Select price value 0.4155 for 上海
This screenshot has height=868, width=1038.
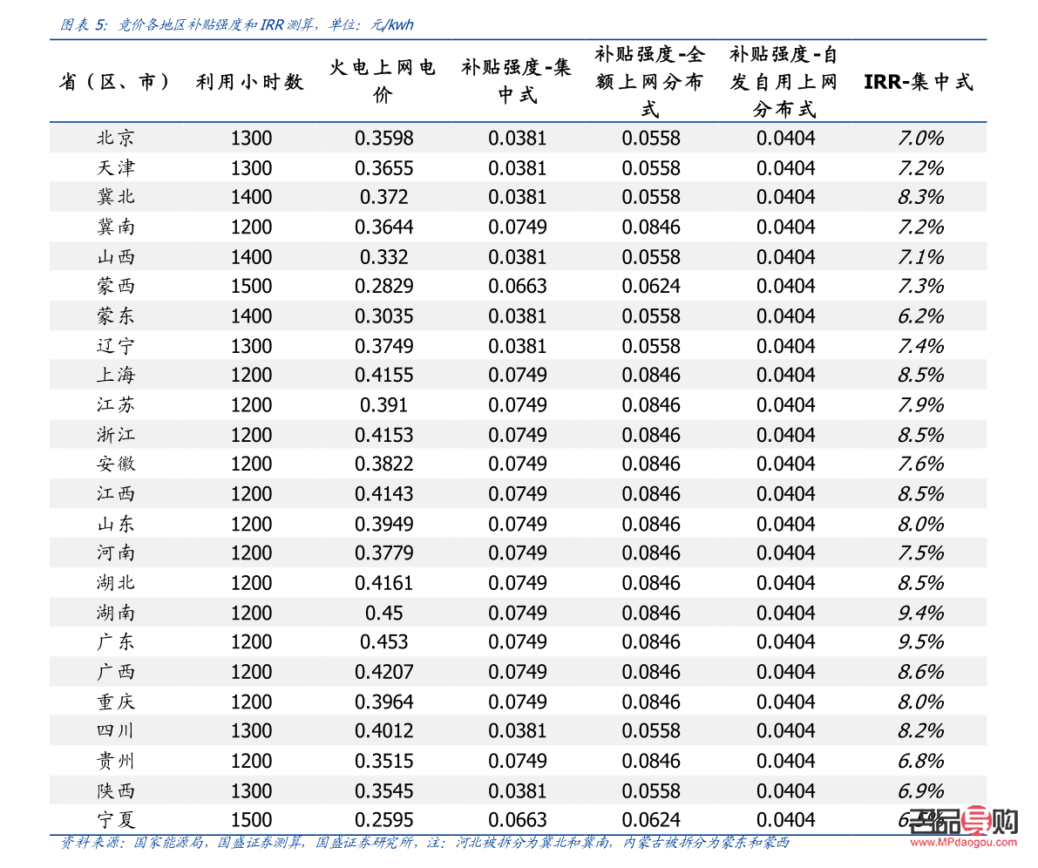[x=384, y=375]
